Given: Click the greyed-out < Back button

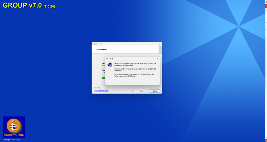Looking at the screenshot, I should coord(131,91).
